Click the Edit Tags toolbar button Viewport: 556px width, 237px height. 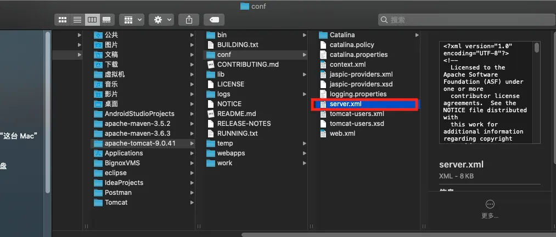coord(214,20)
